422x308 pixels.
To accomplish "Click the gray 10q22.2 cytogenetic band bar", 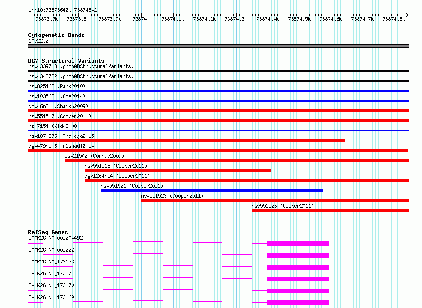I will point(218,46).
